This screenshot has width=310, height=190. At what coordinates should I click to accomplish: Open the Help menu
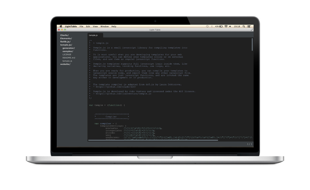click(114, 26)
